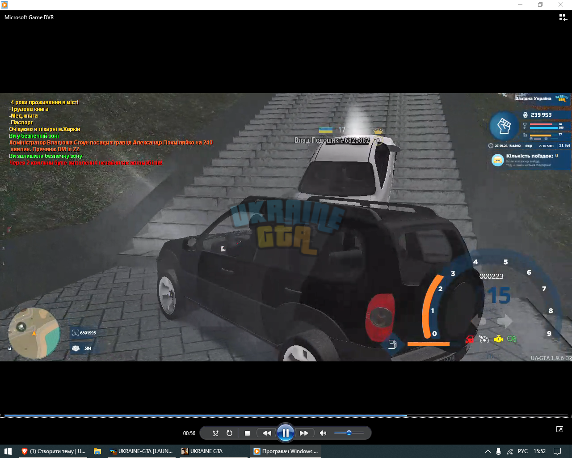Open the notification center icon
This screenshot has height=458, width=572.
pyautogui.click(x=558, y=451)
